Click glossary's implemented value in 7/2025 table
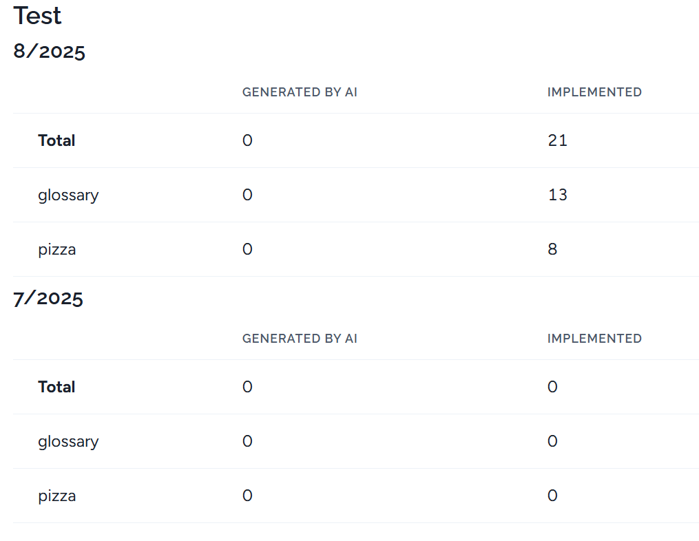 [x=552, y=441]
